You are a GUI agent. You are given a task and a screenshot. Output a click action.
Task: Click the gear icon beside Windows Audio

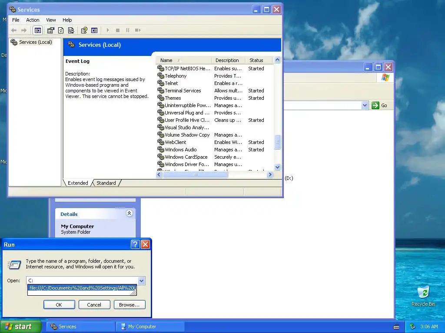(x=161, y=149)
